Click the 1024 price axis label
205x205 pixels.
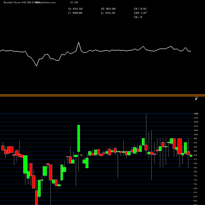point(196,134)
